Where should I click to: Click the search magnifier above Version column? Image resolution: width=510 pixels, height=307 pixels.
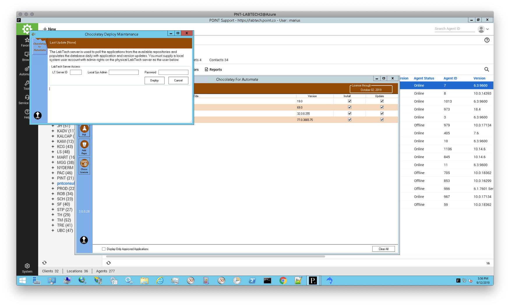click(x=486, y=69)
